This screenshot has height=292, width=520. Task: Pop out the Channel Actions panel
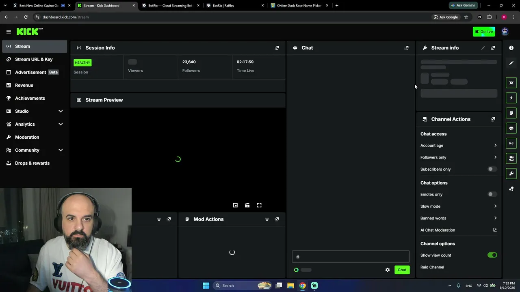[x=493, y=119]
